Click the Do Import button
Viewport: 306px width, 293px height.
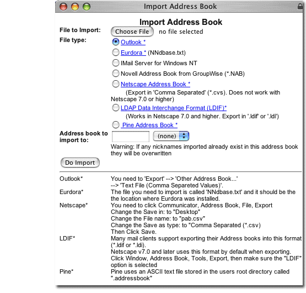click(80, 163)
